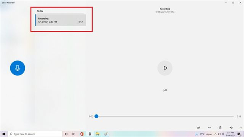Open File Explorer from the taskbar
Screen dimensions: 244x137
pos(98,134)
